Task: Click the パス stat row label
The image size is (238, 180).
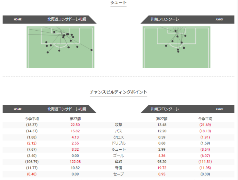Action: [x=119, y=131]
